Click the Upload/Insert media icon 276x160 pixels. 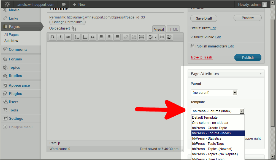(74, 28)
